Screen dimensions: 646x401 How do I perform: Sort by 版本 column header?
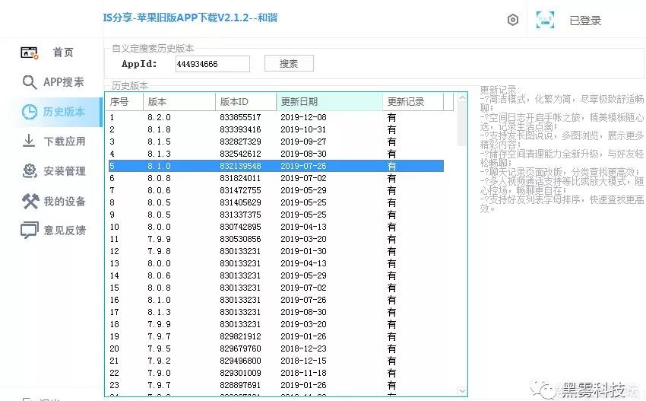(179, 102)
